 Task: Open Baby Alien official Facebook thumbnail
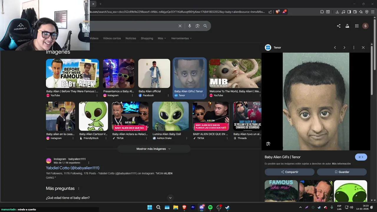(154, 73)
